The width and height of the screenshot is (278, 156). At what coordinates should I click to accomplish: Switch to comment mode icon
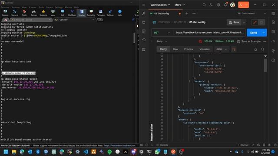(261, 22)
